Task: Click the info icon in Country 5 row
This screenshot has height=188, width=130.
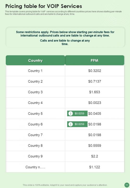Action: 70,113
